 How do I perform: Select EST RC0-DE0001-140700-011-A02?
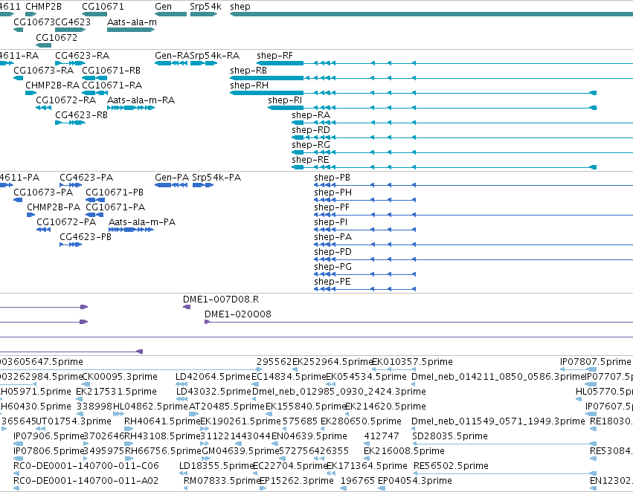tap(16, 488)
